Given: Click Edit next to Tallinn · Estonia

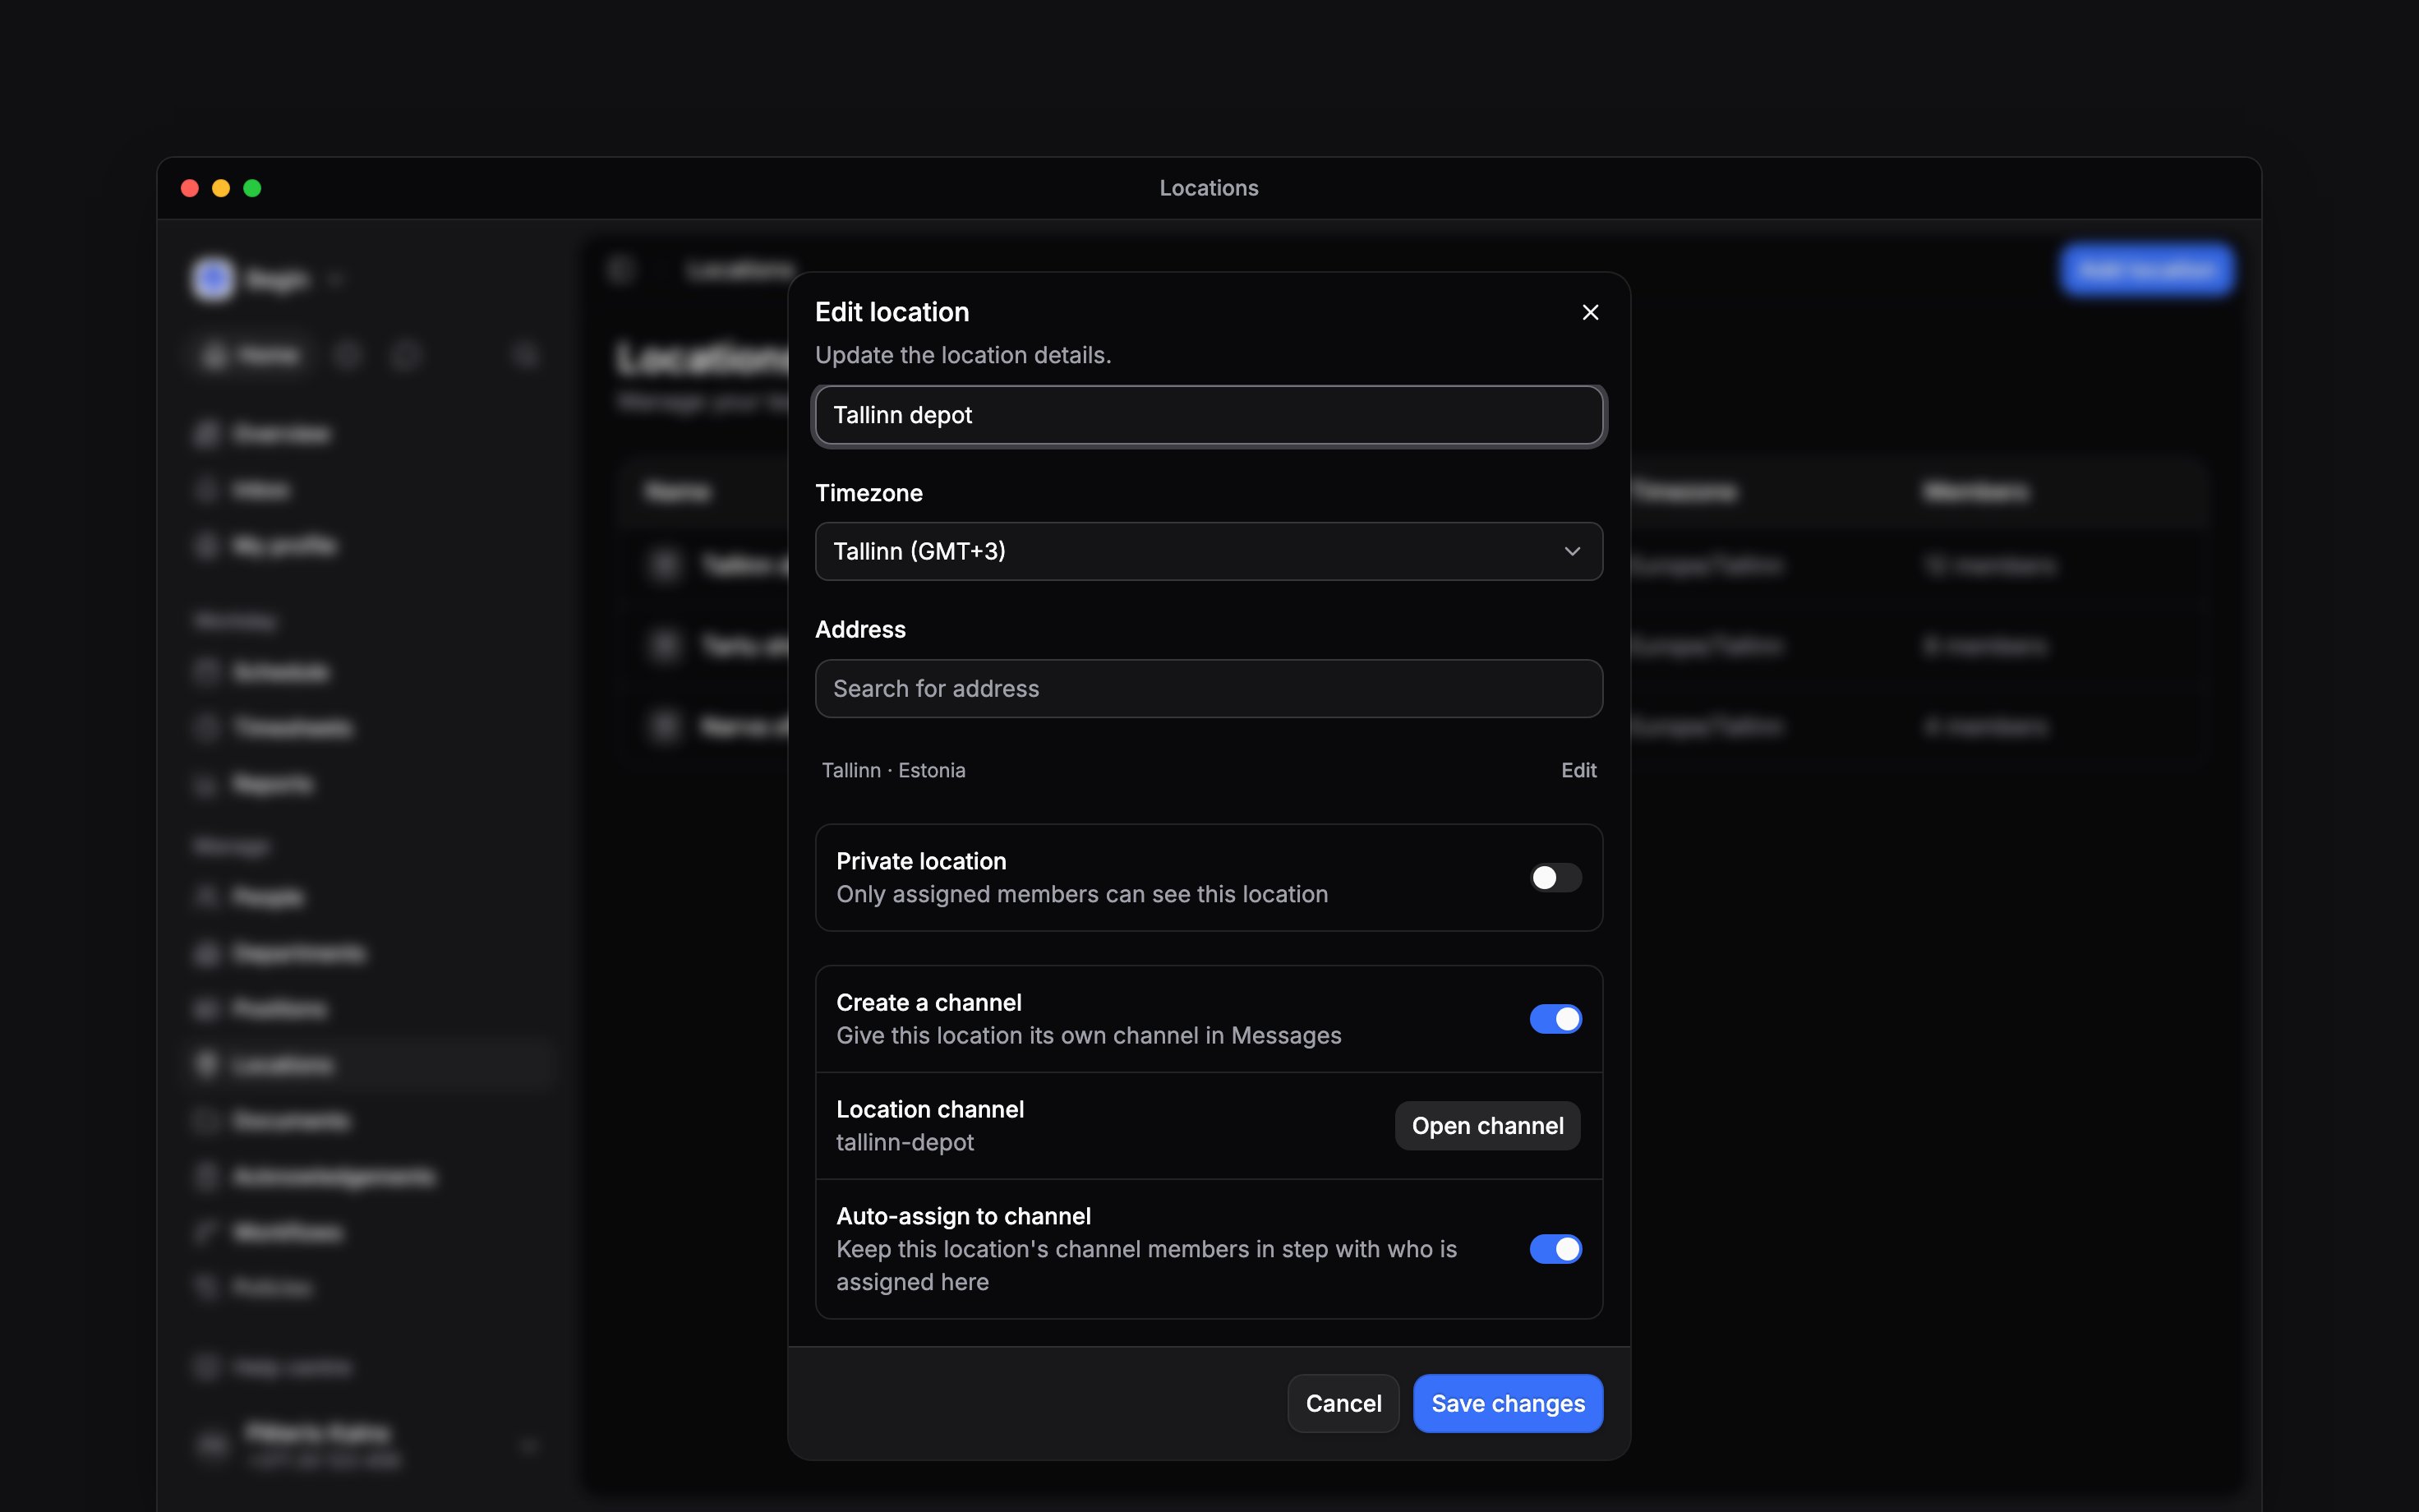Looking at the screenshot, I should tap(1578, 770).
